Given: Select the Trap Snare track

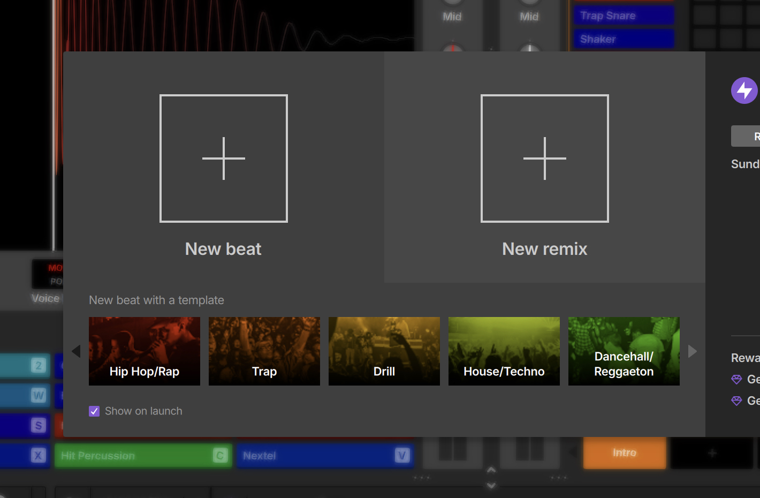Looking at the screenshot, I should pyautogui.click(x=624, y=16).
